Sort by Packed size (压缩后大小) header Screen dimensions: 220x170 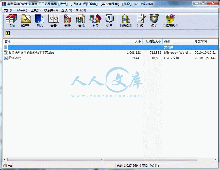153,42
